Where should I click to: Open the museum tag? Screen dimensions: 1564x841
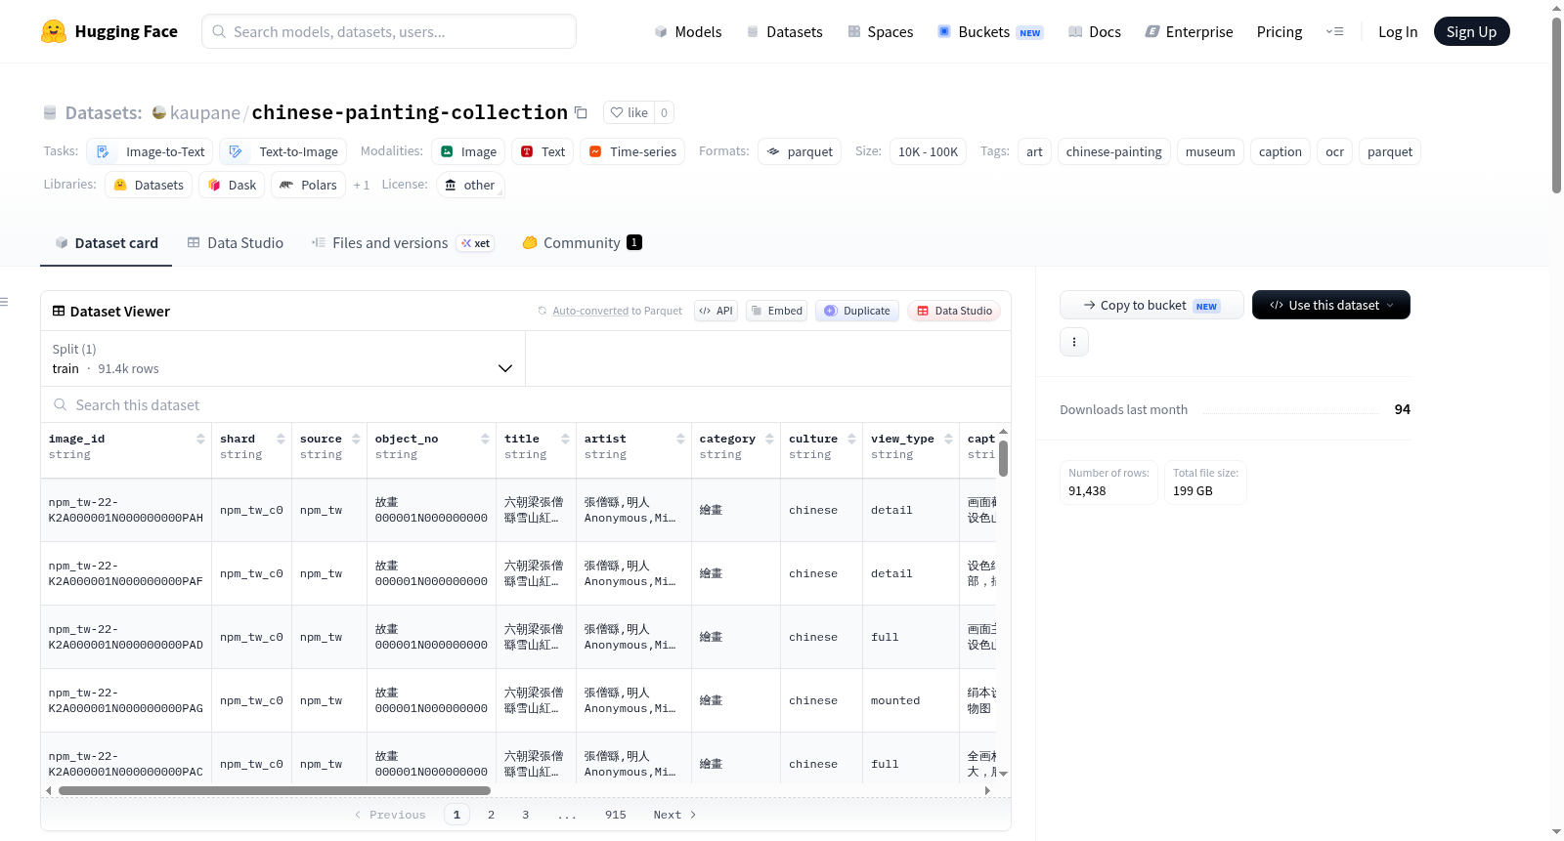[1210, 151]
